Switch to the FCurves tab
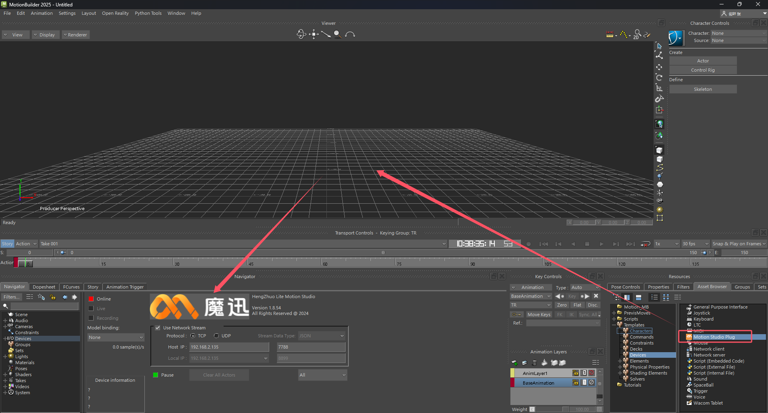This screenshot has width=768, height=413. pos(71,287)
